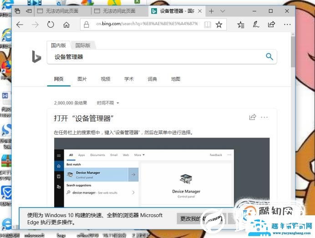The image size is (315, 238).
Task: Show tab previews chevron
Action: (x=223, y=11)
